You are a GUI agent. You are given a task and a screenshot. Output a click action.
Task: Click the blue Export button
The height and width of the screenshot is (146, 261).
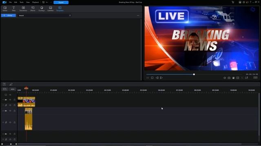[61, 2]
